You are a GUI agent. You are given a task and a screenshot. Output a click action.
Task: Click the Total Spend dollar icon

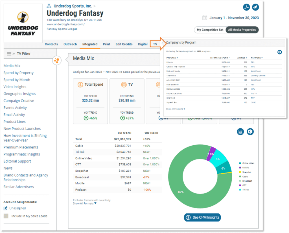click(x=80, y=85)
